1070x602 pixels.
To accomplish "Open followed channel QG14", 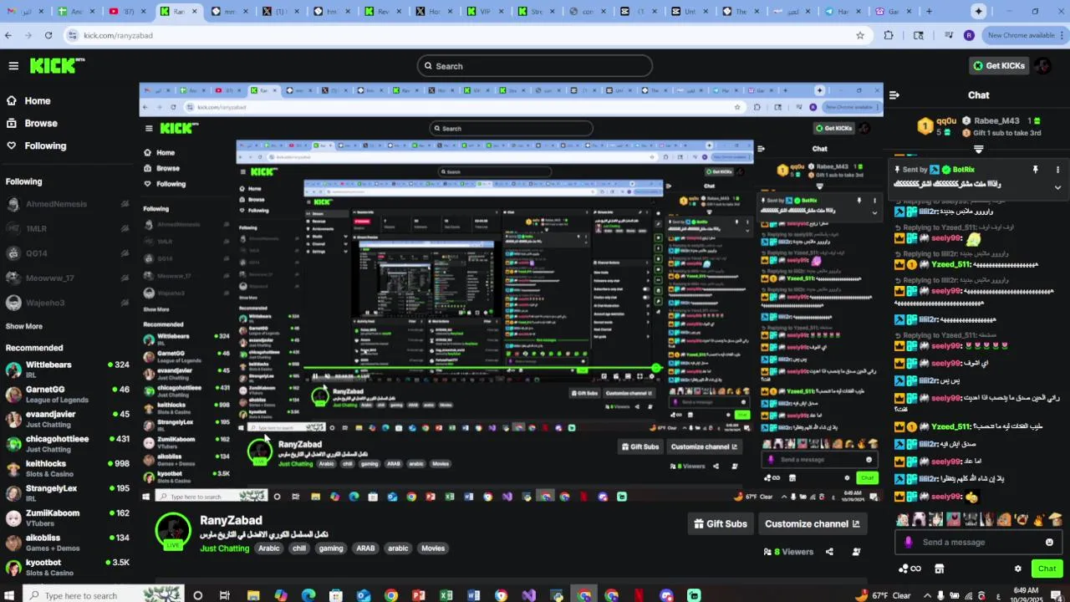I will 65,253.
